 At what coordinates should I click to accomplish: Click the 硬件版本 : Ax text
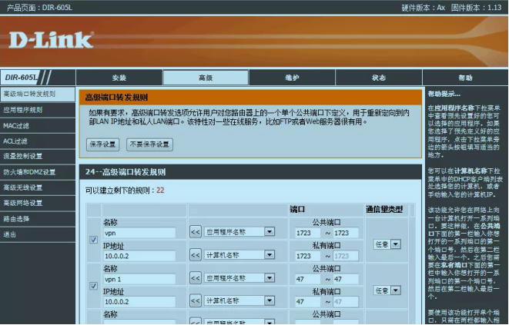(423, 8)
